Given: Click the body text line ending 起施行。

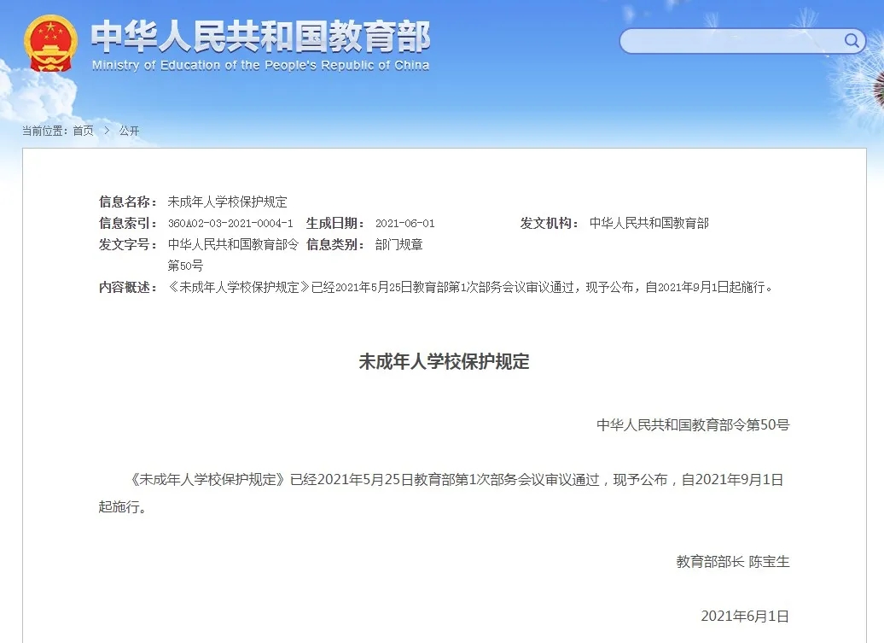Looking at the screenshot, I should (123, 507).
